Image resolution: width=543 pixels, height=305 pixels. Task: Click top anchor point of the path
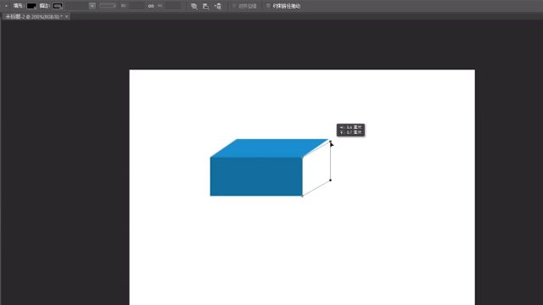point(330,141)
